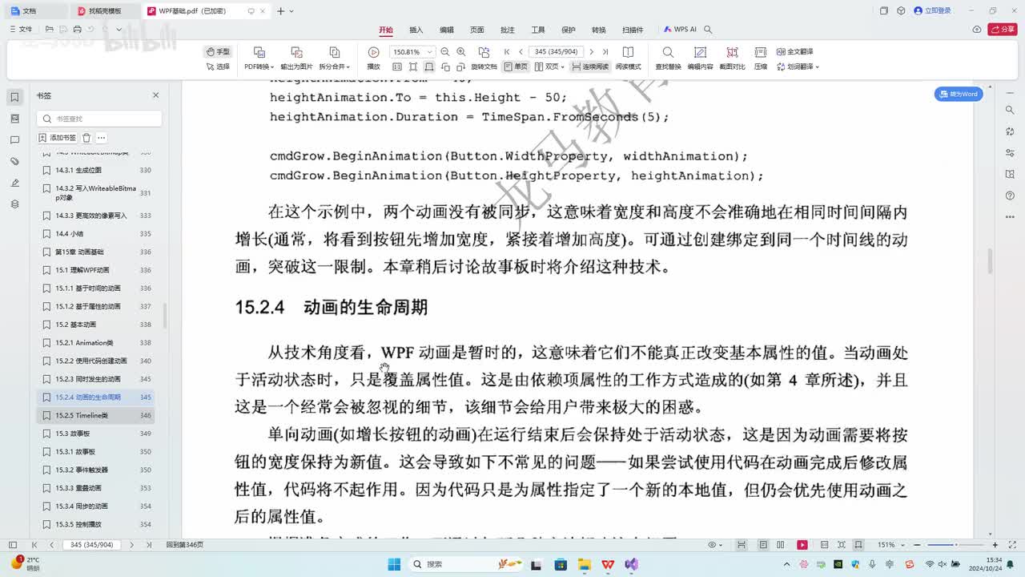Open bookmark 15.3.1 故事板
Viewport: 1025px width, 577px height.
(96, 452)
